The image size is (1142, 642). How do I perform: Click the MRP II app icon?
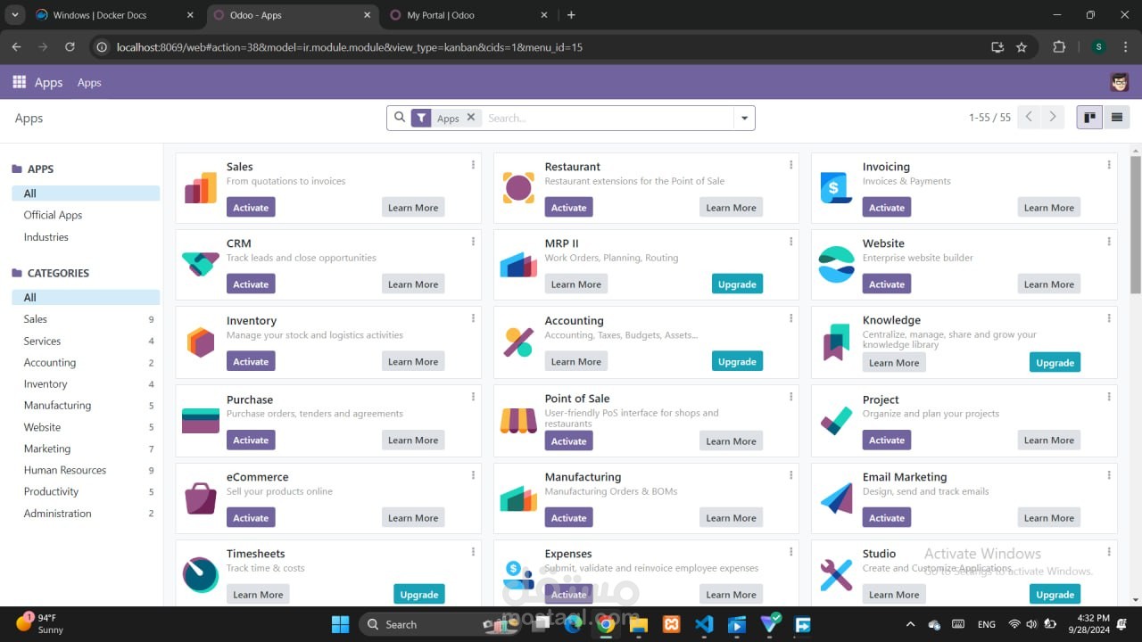pyautogui.click(x=518, y=265)
